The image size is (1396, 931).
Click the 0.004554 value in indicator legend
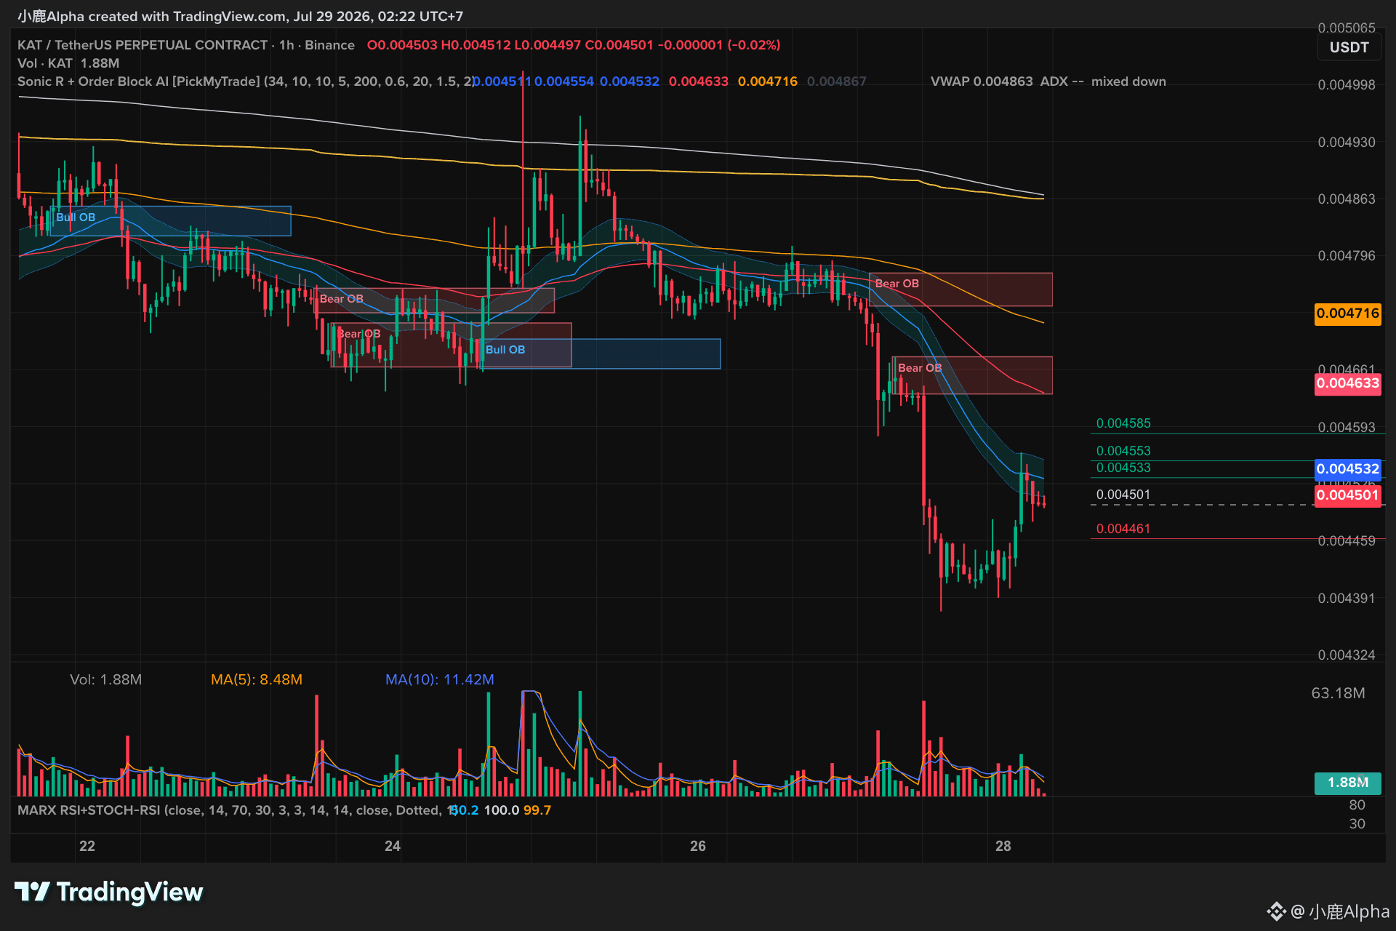tap(564, 81)
